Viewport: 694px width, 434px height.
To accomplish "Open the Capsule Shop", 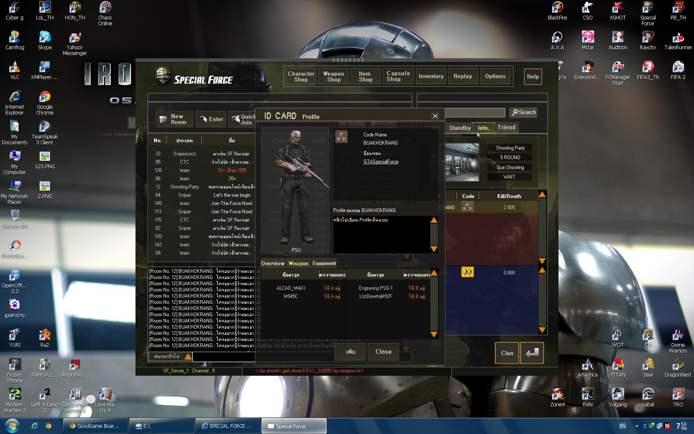I will 398,76.
